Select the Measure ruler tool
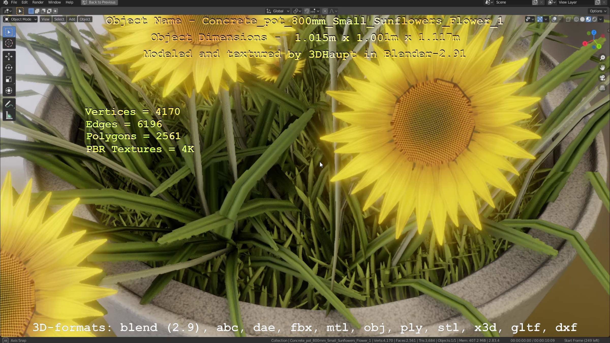 [x=9, y=116]
